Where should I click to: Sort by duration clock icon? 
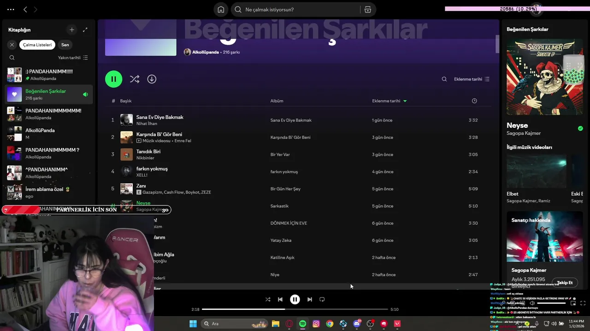[474, 101]
